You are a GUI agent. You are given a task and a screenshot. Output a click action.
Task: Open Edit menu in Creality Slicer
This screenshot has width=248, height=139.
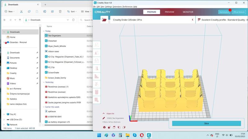click(98, 6)
